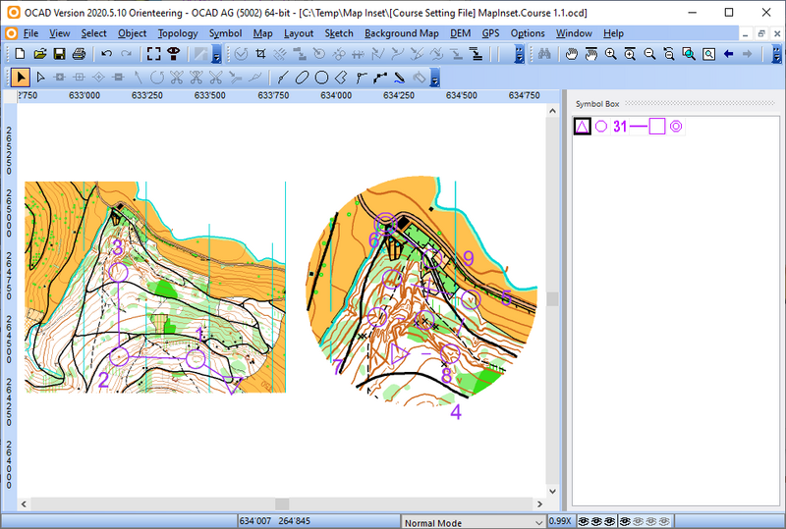Viewport: 786px width, 529px height.
Task: Select the line-and-square symbol in Symbol Box
Action: click(x=647, y=127)
